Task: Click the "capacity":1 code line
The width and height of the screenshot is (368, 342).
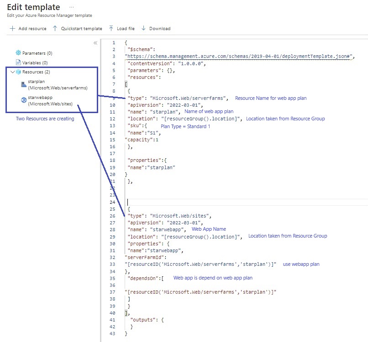Action: click(x=142, y=140)
